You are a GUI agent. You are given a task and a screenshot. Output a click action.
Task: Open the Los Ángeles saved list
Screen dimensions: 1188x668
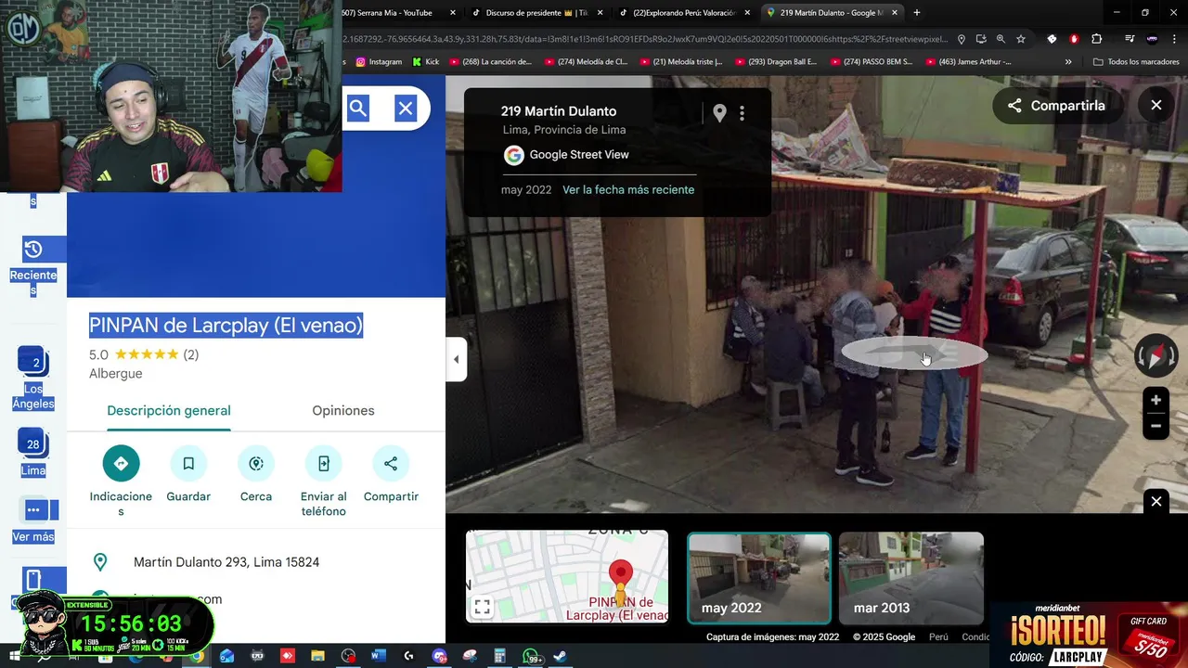(33, 379)
